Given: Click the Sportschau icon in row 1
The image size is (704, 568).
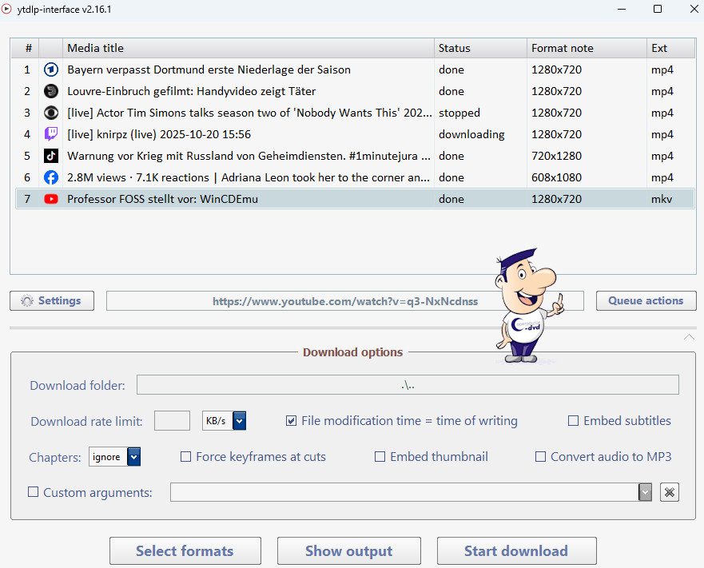Looking at the screenshot, I should click(51, 70).
